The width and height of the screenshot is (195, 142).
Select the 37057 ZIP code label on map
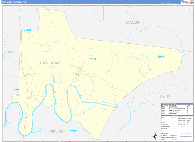pyautogui.click(x=161, y=57)
